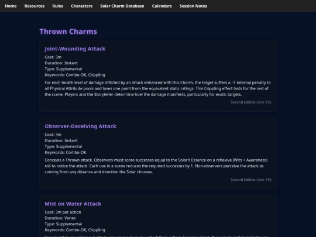This screenshot has height=237, width=316.
Task: Open the Calendars page
Action: (162, 6)
